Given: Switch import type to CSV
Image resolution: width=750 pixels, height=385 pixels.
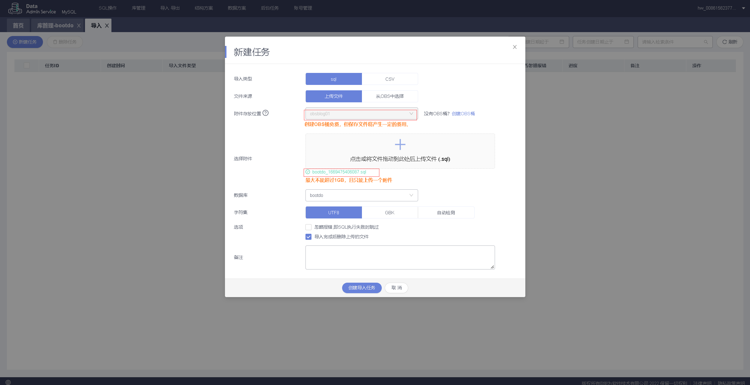Looking at the screenshot, I should coord(390,79).
